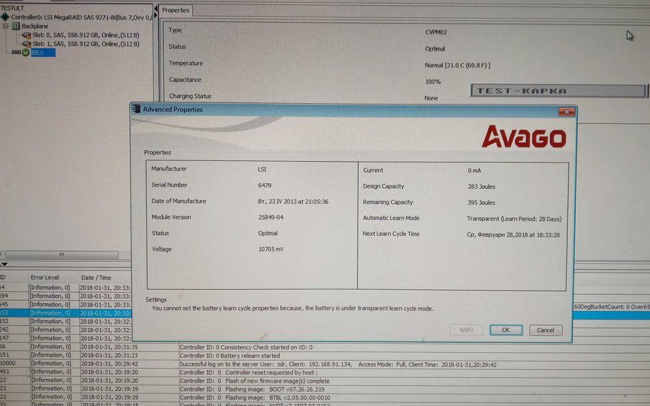Click the Charging Status value None
650x406 pixels.
(x=431, y=98)
